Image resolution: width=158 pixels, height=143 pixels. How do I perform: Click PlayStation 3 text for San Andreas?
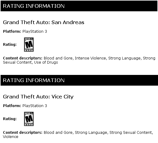click(35, 32)
